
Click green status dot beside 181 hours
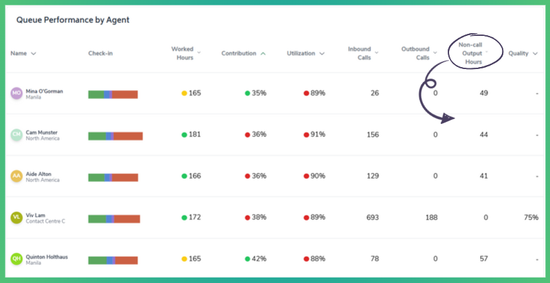[x=184, y=135]
